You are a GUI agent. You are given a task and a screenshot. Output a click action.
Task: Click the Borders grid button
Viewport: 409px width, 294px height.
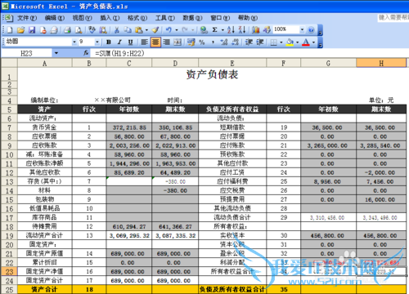tap(274, 42)
